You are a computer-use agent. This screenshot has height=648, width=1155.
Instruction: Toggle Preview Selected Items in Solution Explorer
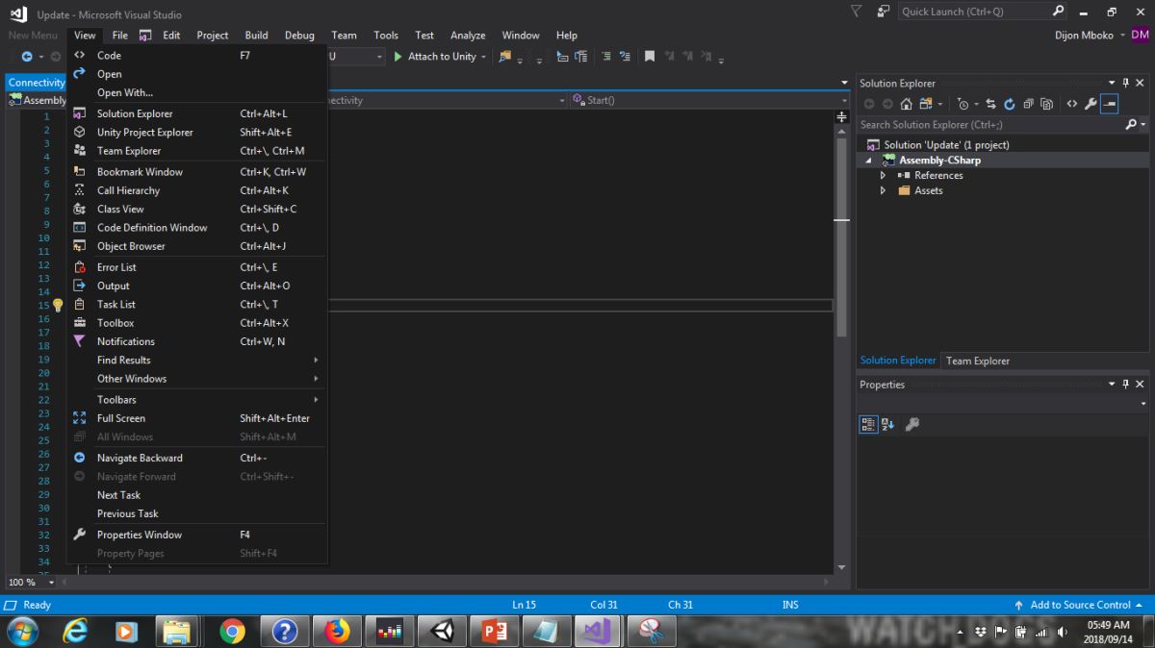pos(1110,104)
